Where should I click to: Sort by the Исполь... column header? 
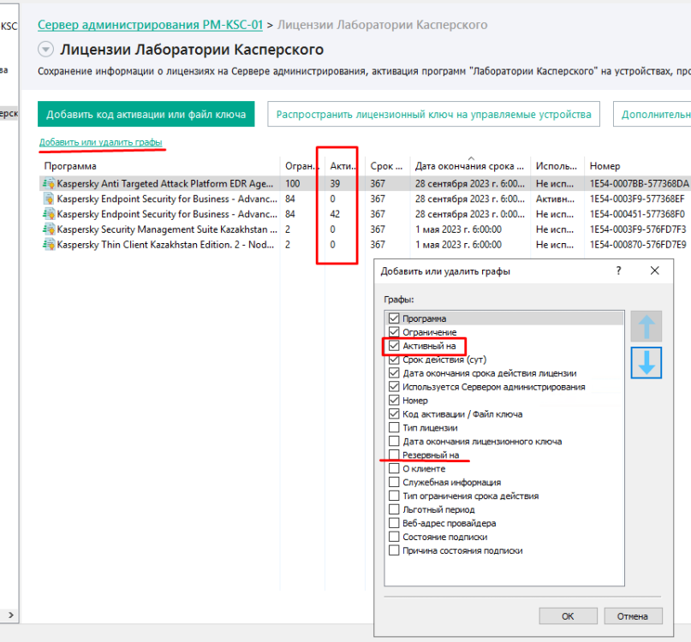[557, 166]
